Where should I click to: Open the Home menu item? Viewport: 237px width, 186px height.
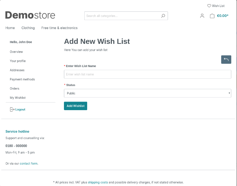point(10,28)
